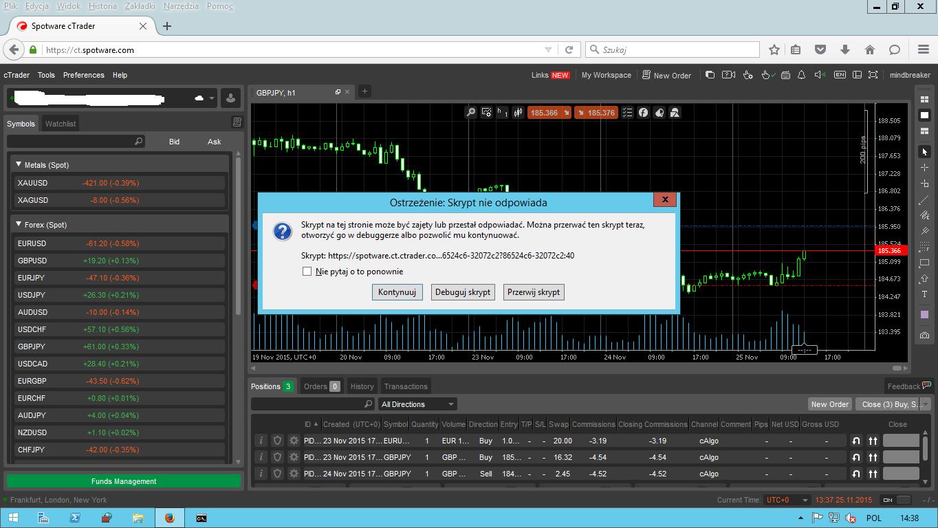Open notifications bell icon
This screenshot has height=528, width=938.
point(801,75)
